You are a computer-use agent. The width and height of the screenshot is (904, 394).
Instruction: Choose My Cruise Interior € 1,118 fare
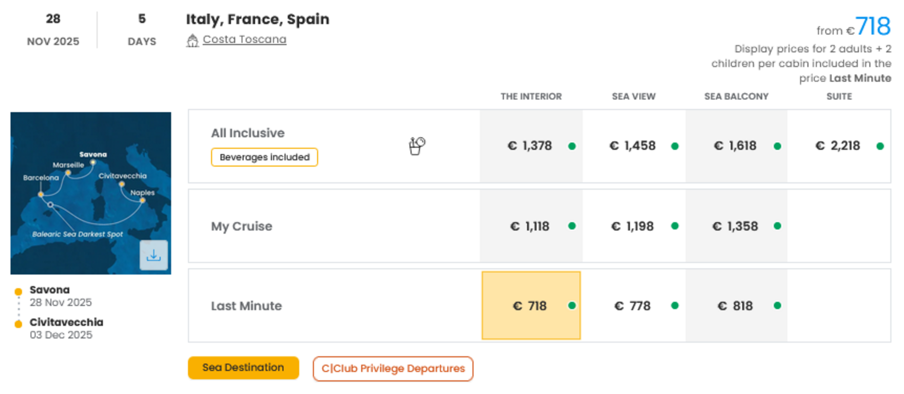click(x=530, y=226)
